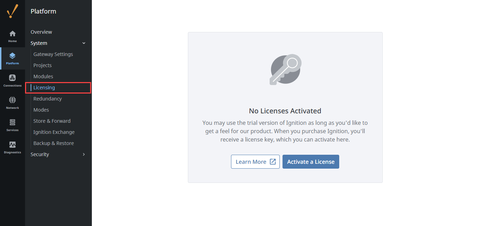The width and height of the screenshot is (477, 226).
Task: Open Backup & Restore page
Action: [x=54, y=143]
